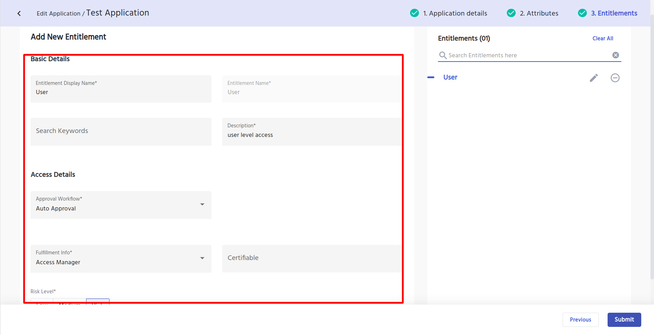Click the green checkmark for Application details step
654x335 pixels.
(x=414, y=13)
